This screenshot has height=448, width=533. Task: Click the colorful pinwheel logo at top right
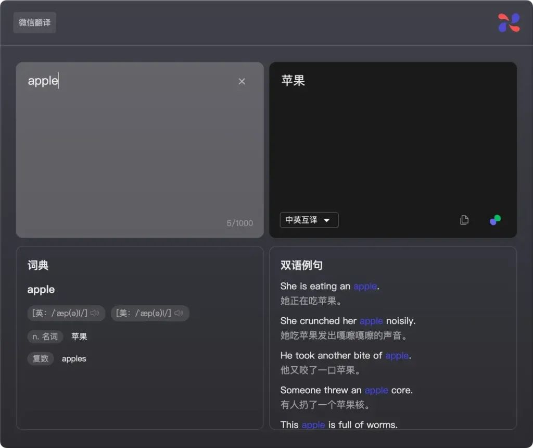(x=509, y=23)
